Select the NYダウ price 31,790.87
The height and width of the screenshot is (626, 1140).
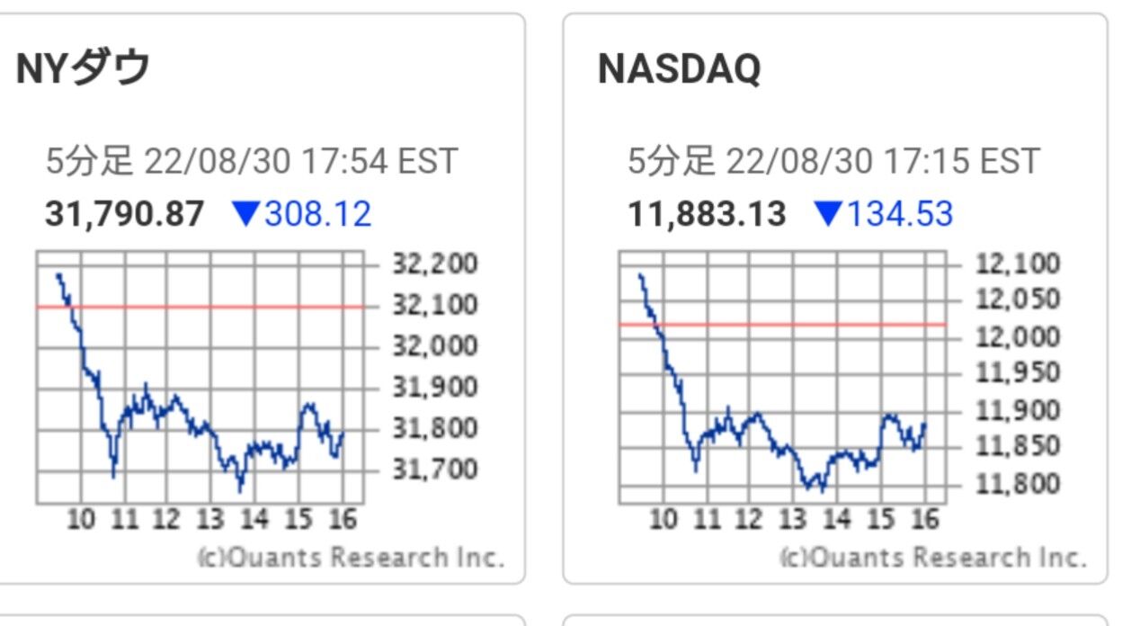[125, 214]
